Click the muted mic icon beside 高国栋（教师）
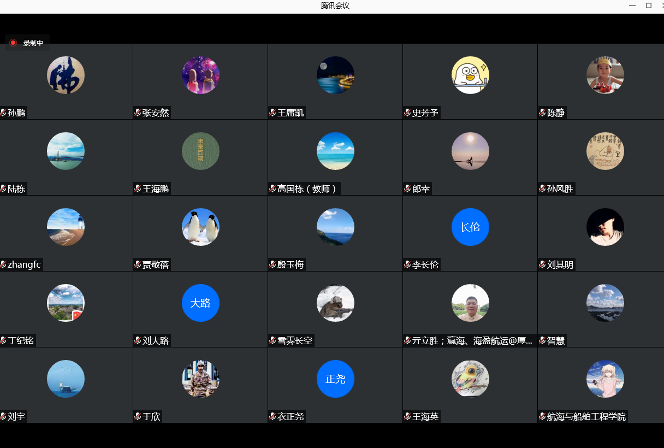Screen dimensions: 664x448 [272, 188]
